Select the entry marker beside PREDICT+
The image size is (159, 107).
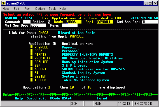point(32,58)
